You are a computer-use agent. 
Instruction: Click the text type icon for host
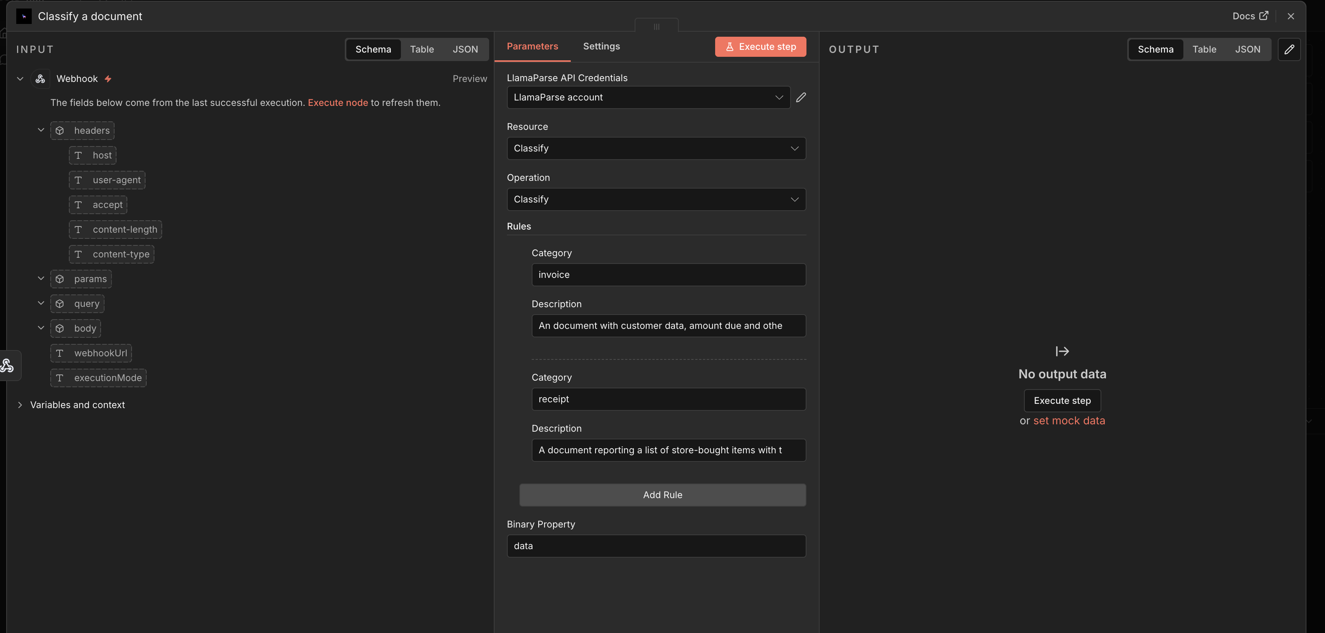(78, 155)
